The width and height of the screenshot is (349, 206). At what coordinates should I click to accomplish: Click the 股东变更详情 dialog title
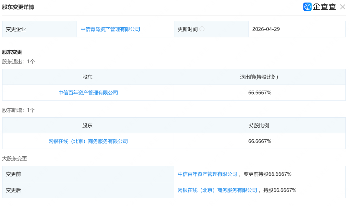tap(18, 7)
